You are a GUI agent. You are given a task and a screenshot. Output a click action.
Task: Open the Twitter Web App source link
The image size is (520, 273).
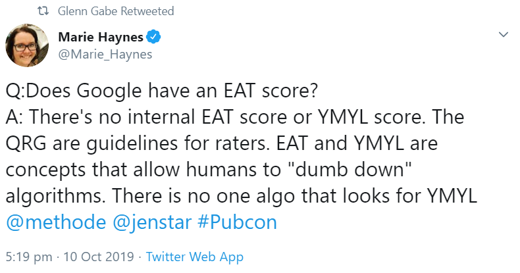click(194, 257)
